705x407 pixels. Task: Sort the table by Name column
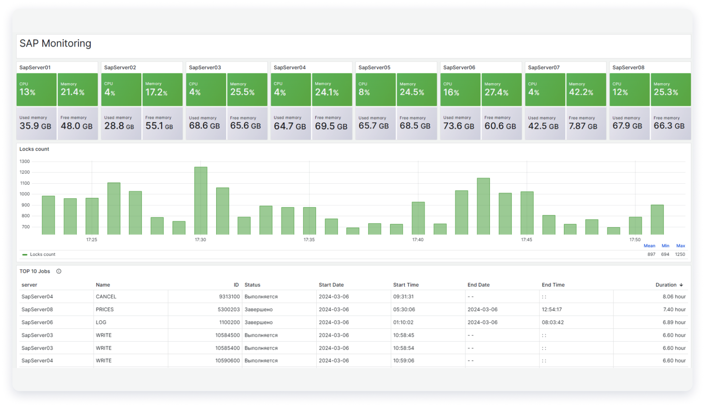point(103,285)
